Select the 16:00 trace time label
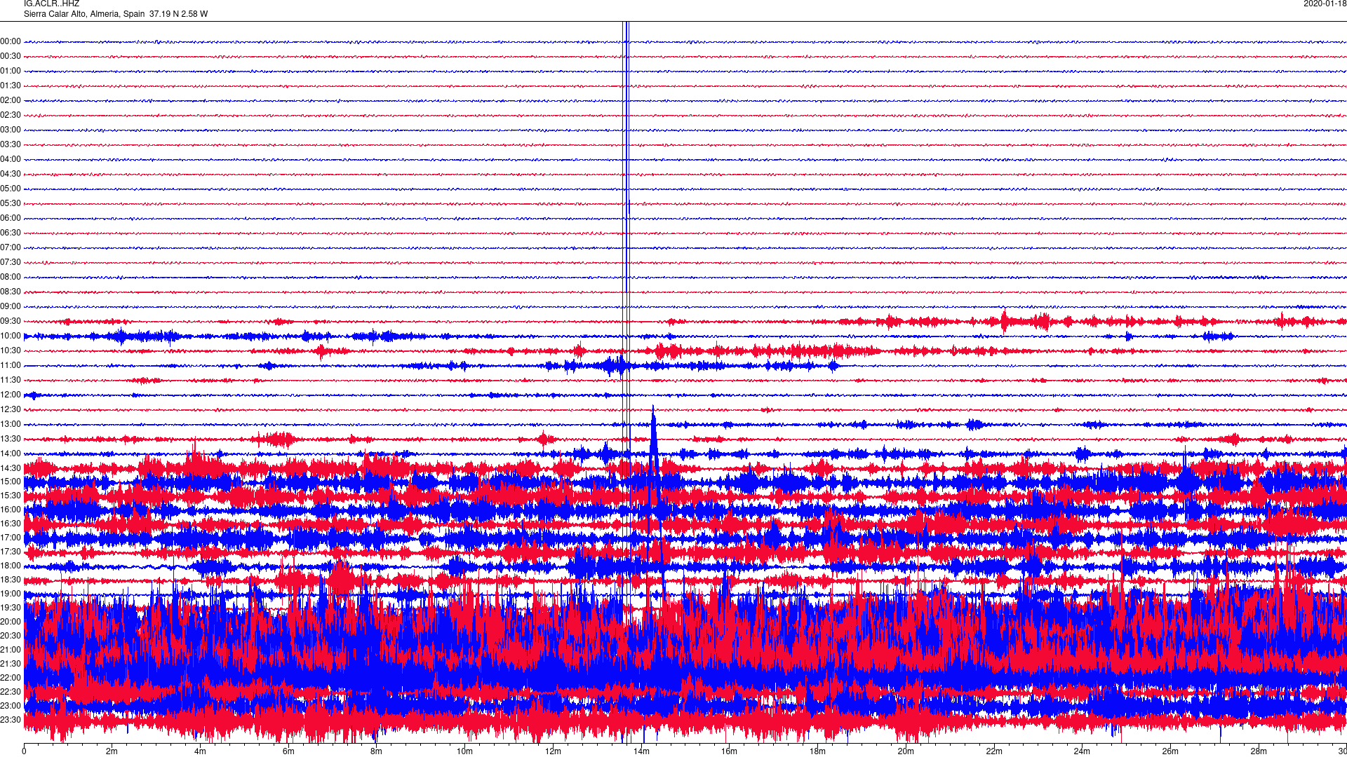 tap(11, 510)
